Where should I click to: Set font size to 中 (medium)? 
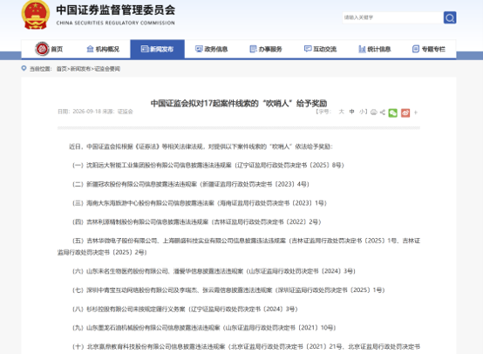(351, 112)
